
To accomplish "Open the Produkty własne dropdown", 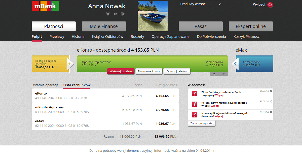I will click(200, 4).
